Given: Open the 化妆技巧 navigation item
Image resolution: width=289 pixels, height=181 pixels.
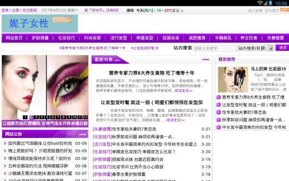Looking at the screenshot, I should (66, 38).
